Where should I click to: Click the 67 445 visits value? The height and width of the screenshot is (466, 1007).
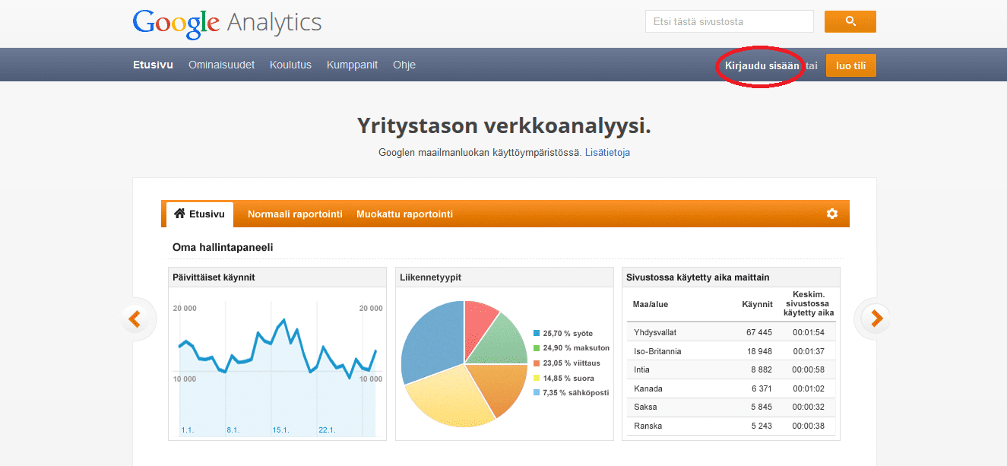[x=759, y=332]
